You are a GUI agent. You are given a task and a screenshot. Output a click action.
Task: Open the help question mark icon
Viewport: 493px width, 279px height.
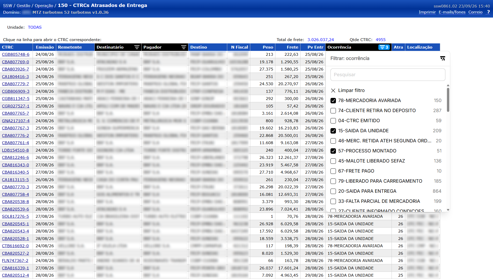coord(488,12)
